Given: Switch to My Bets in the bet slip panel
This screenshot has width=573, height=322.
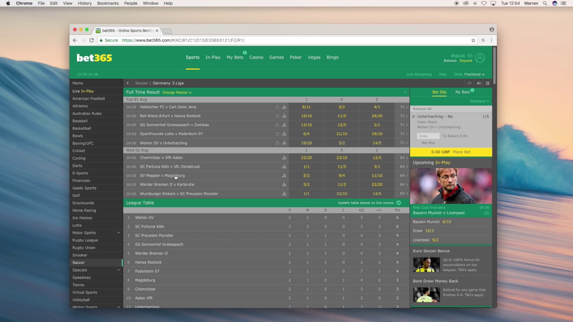Looking at the screenshot, I should (x=462, y=92).
